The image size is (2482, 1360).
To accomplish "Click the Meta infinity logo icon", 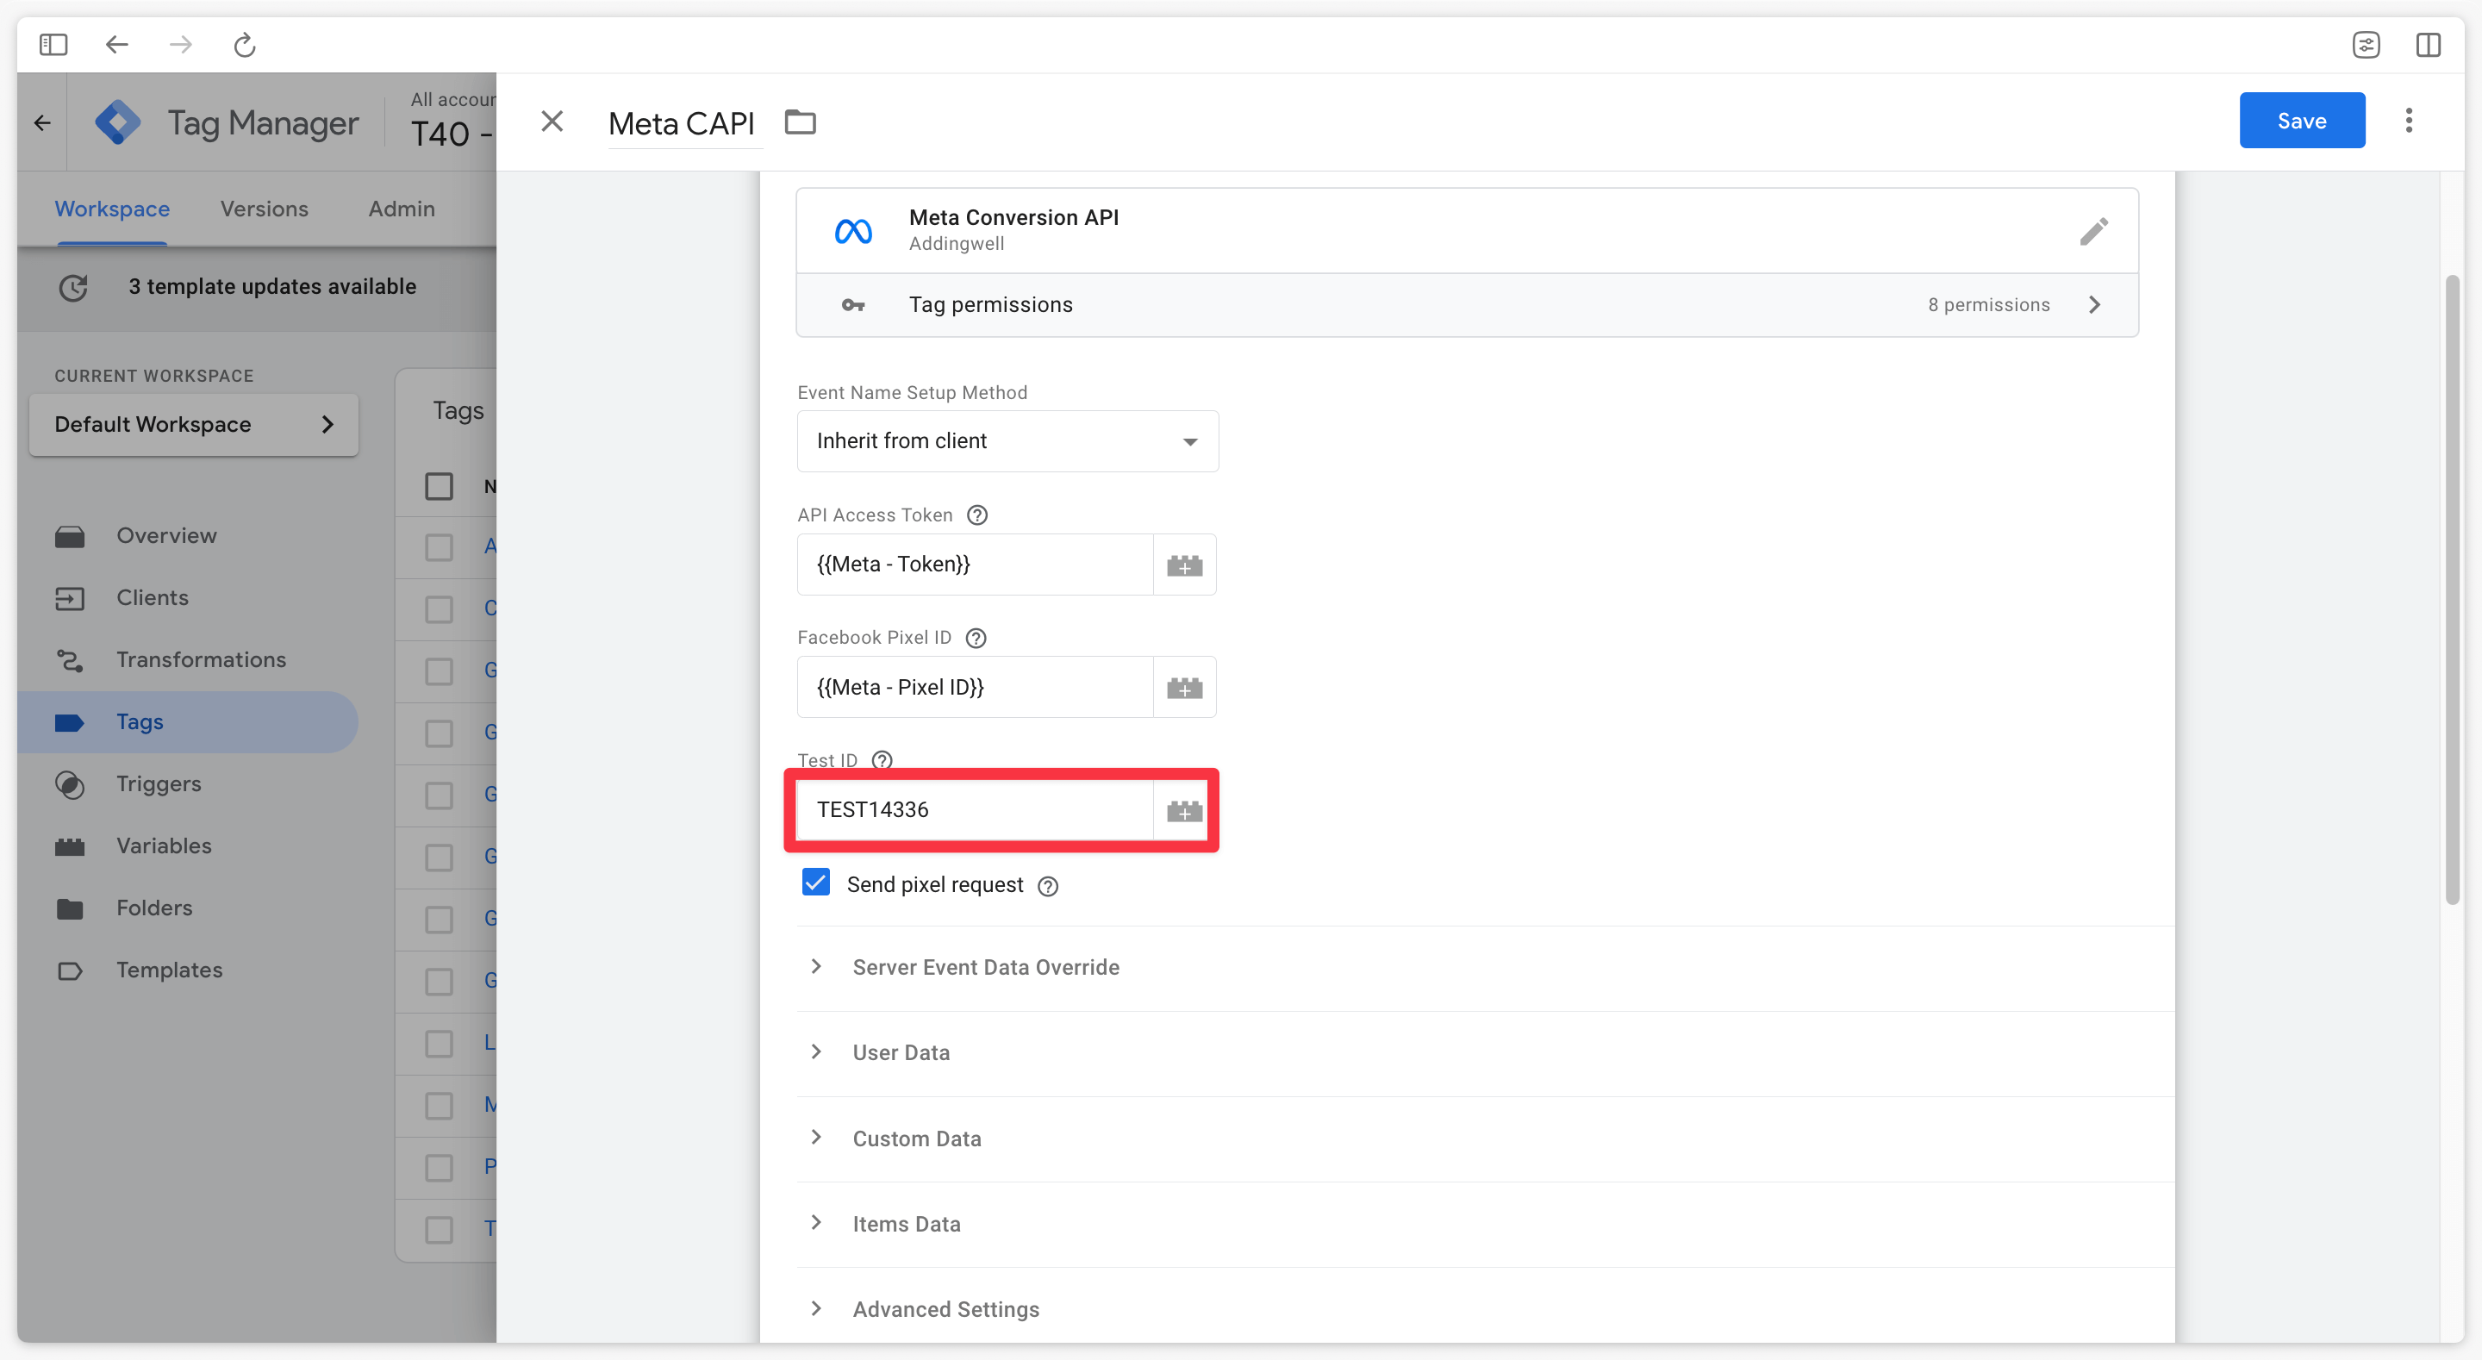I will pyautogui.click(x=854, y=231).
